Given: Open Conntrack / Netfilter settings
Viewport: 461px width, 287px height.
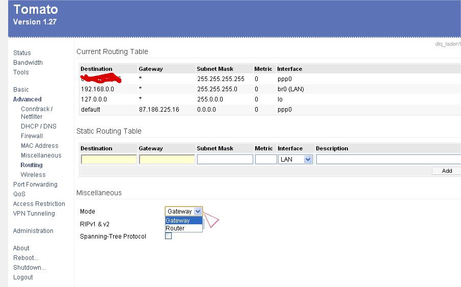Looking at the screenshot, I should (37, 113).
